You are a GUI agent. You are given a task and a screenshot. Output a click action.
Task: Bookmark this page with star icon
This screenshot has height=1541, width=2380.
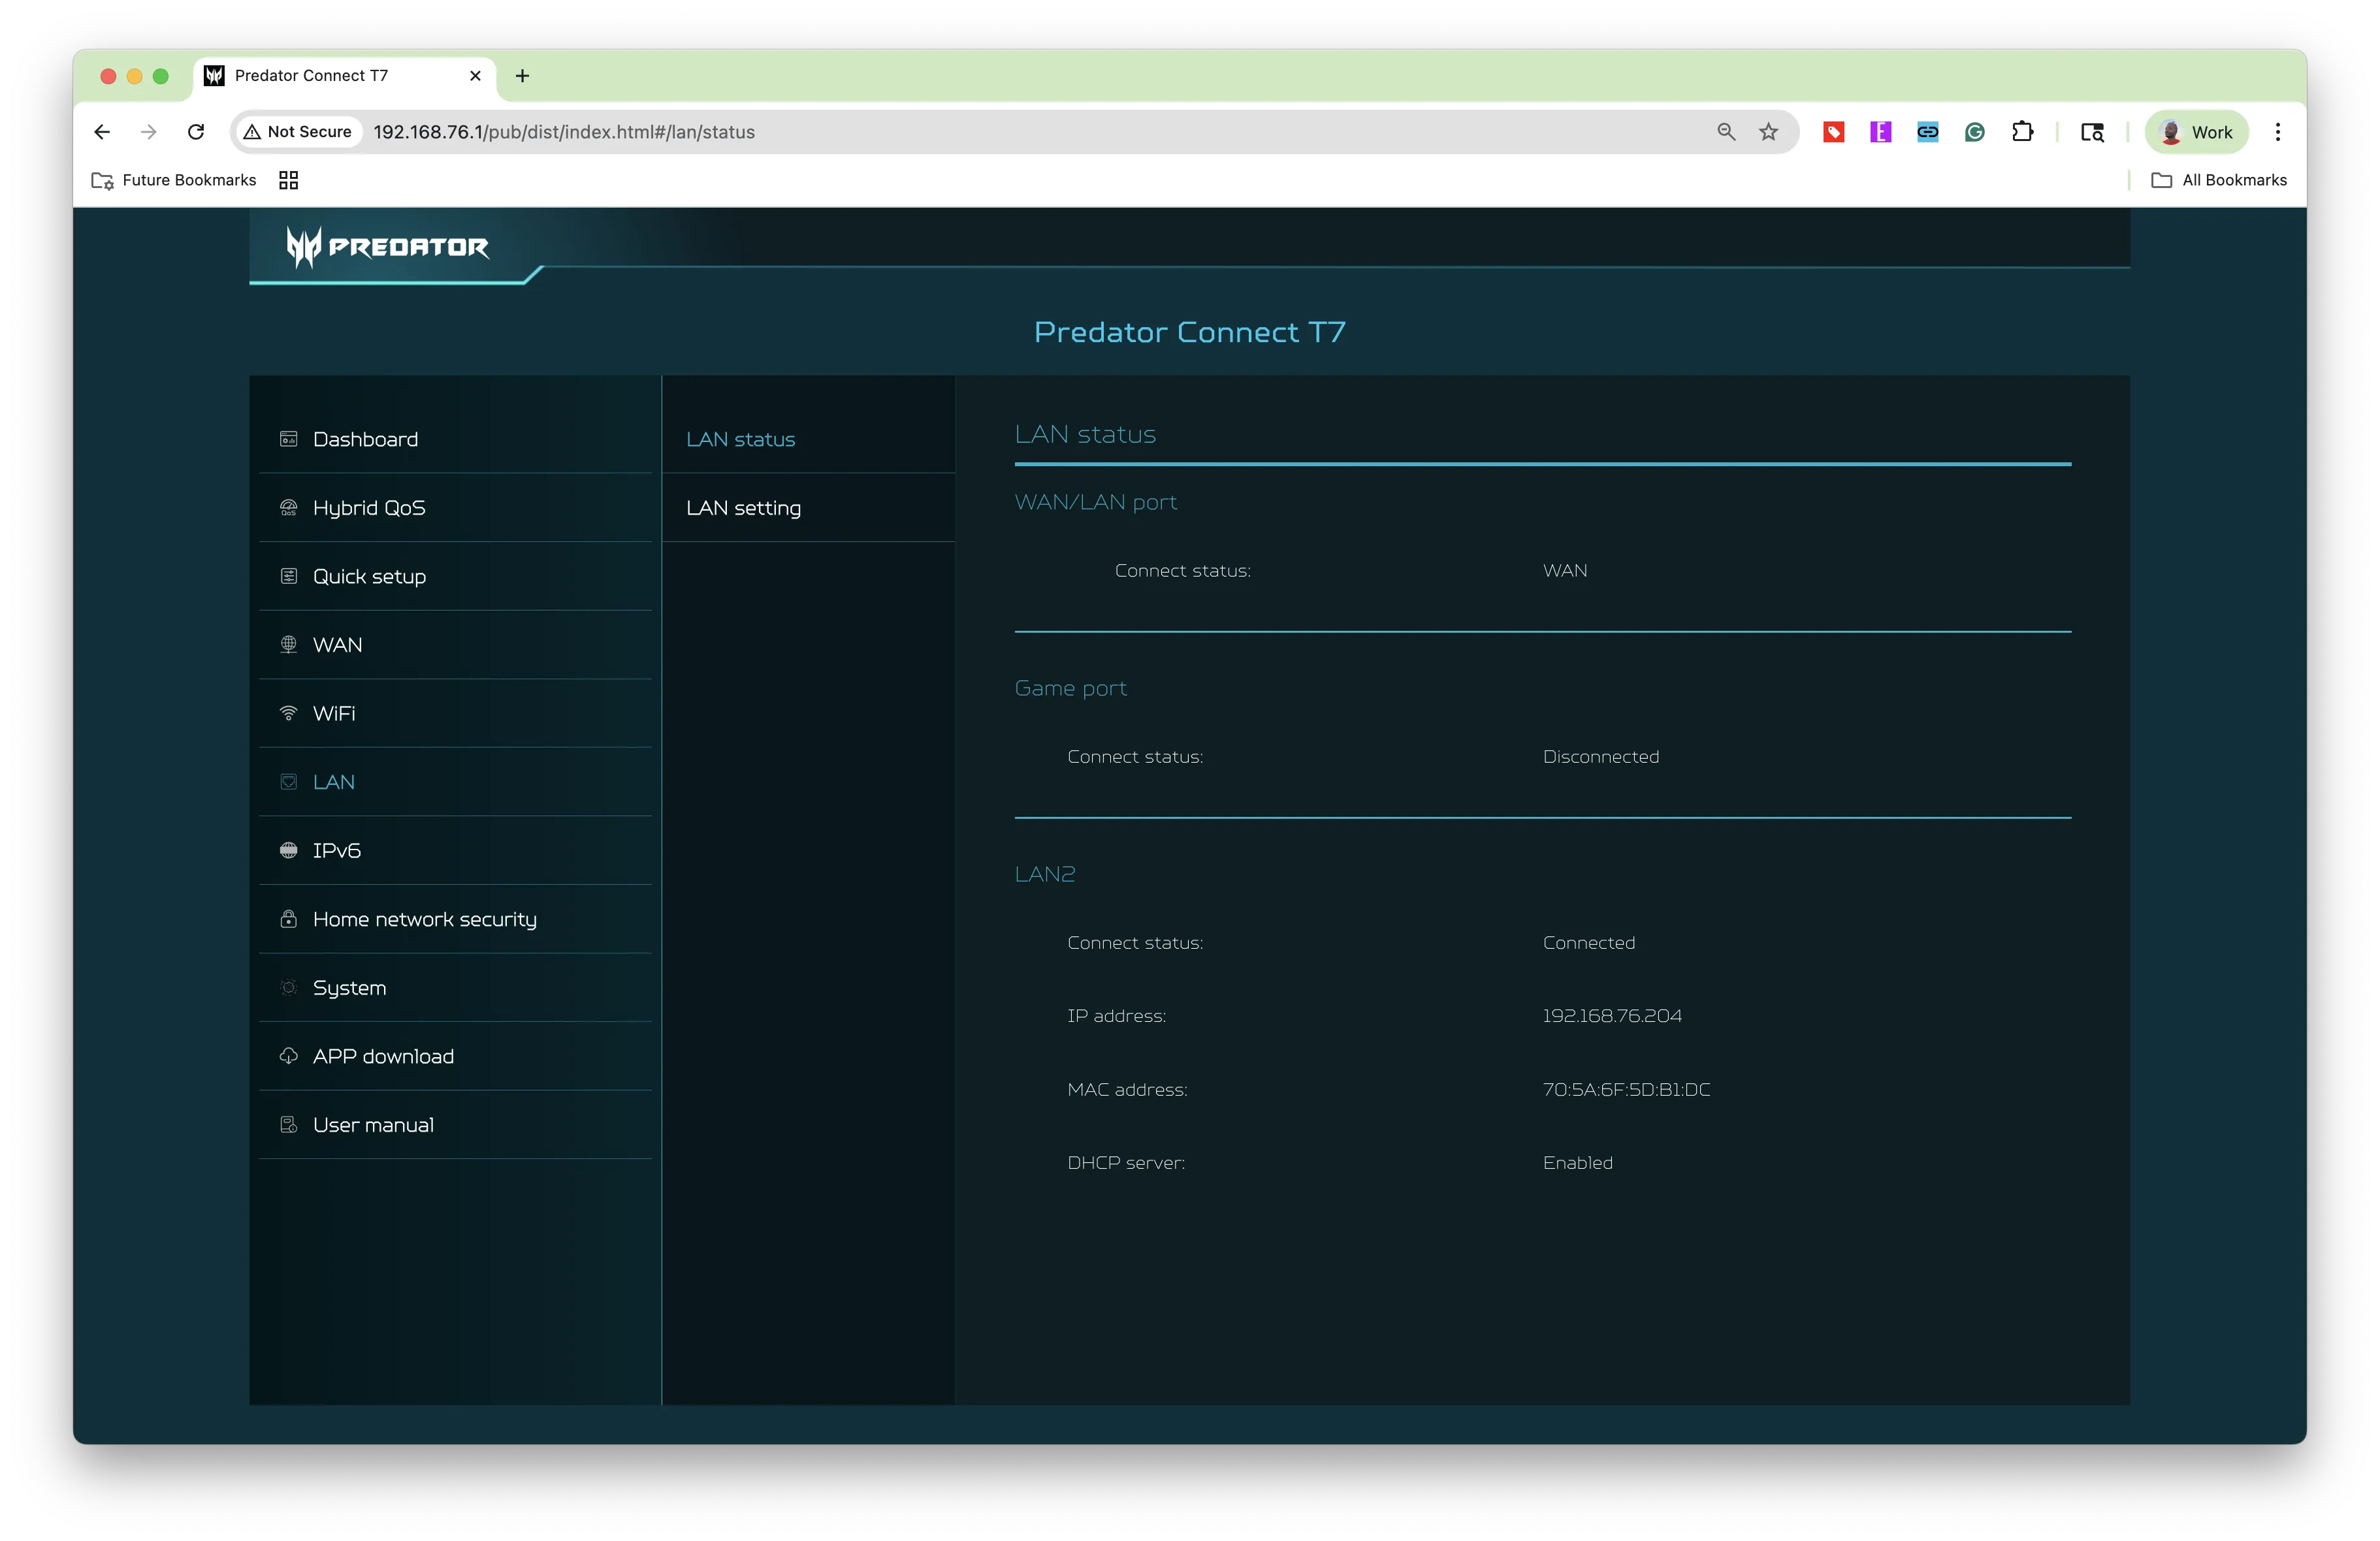[1769, 132]
